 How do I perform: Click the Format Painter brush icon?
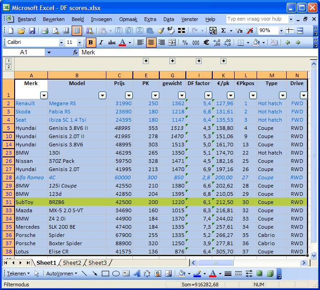pos(161,31)
